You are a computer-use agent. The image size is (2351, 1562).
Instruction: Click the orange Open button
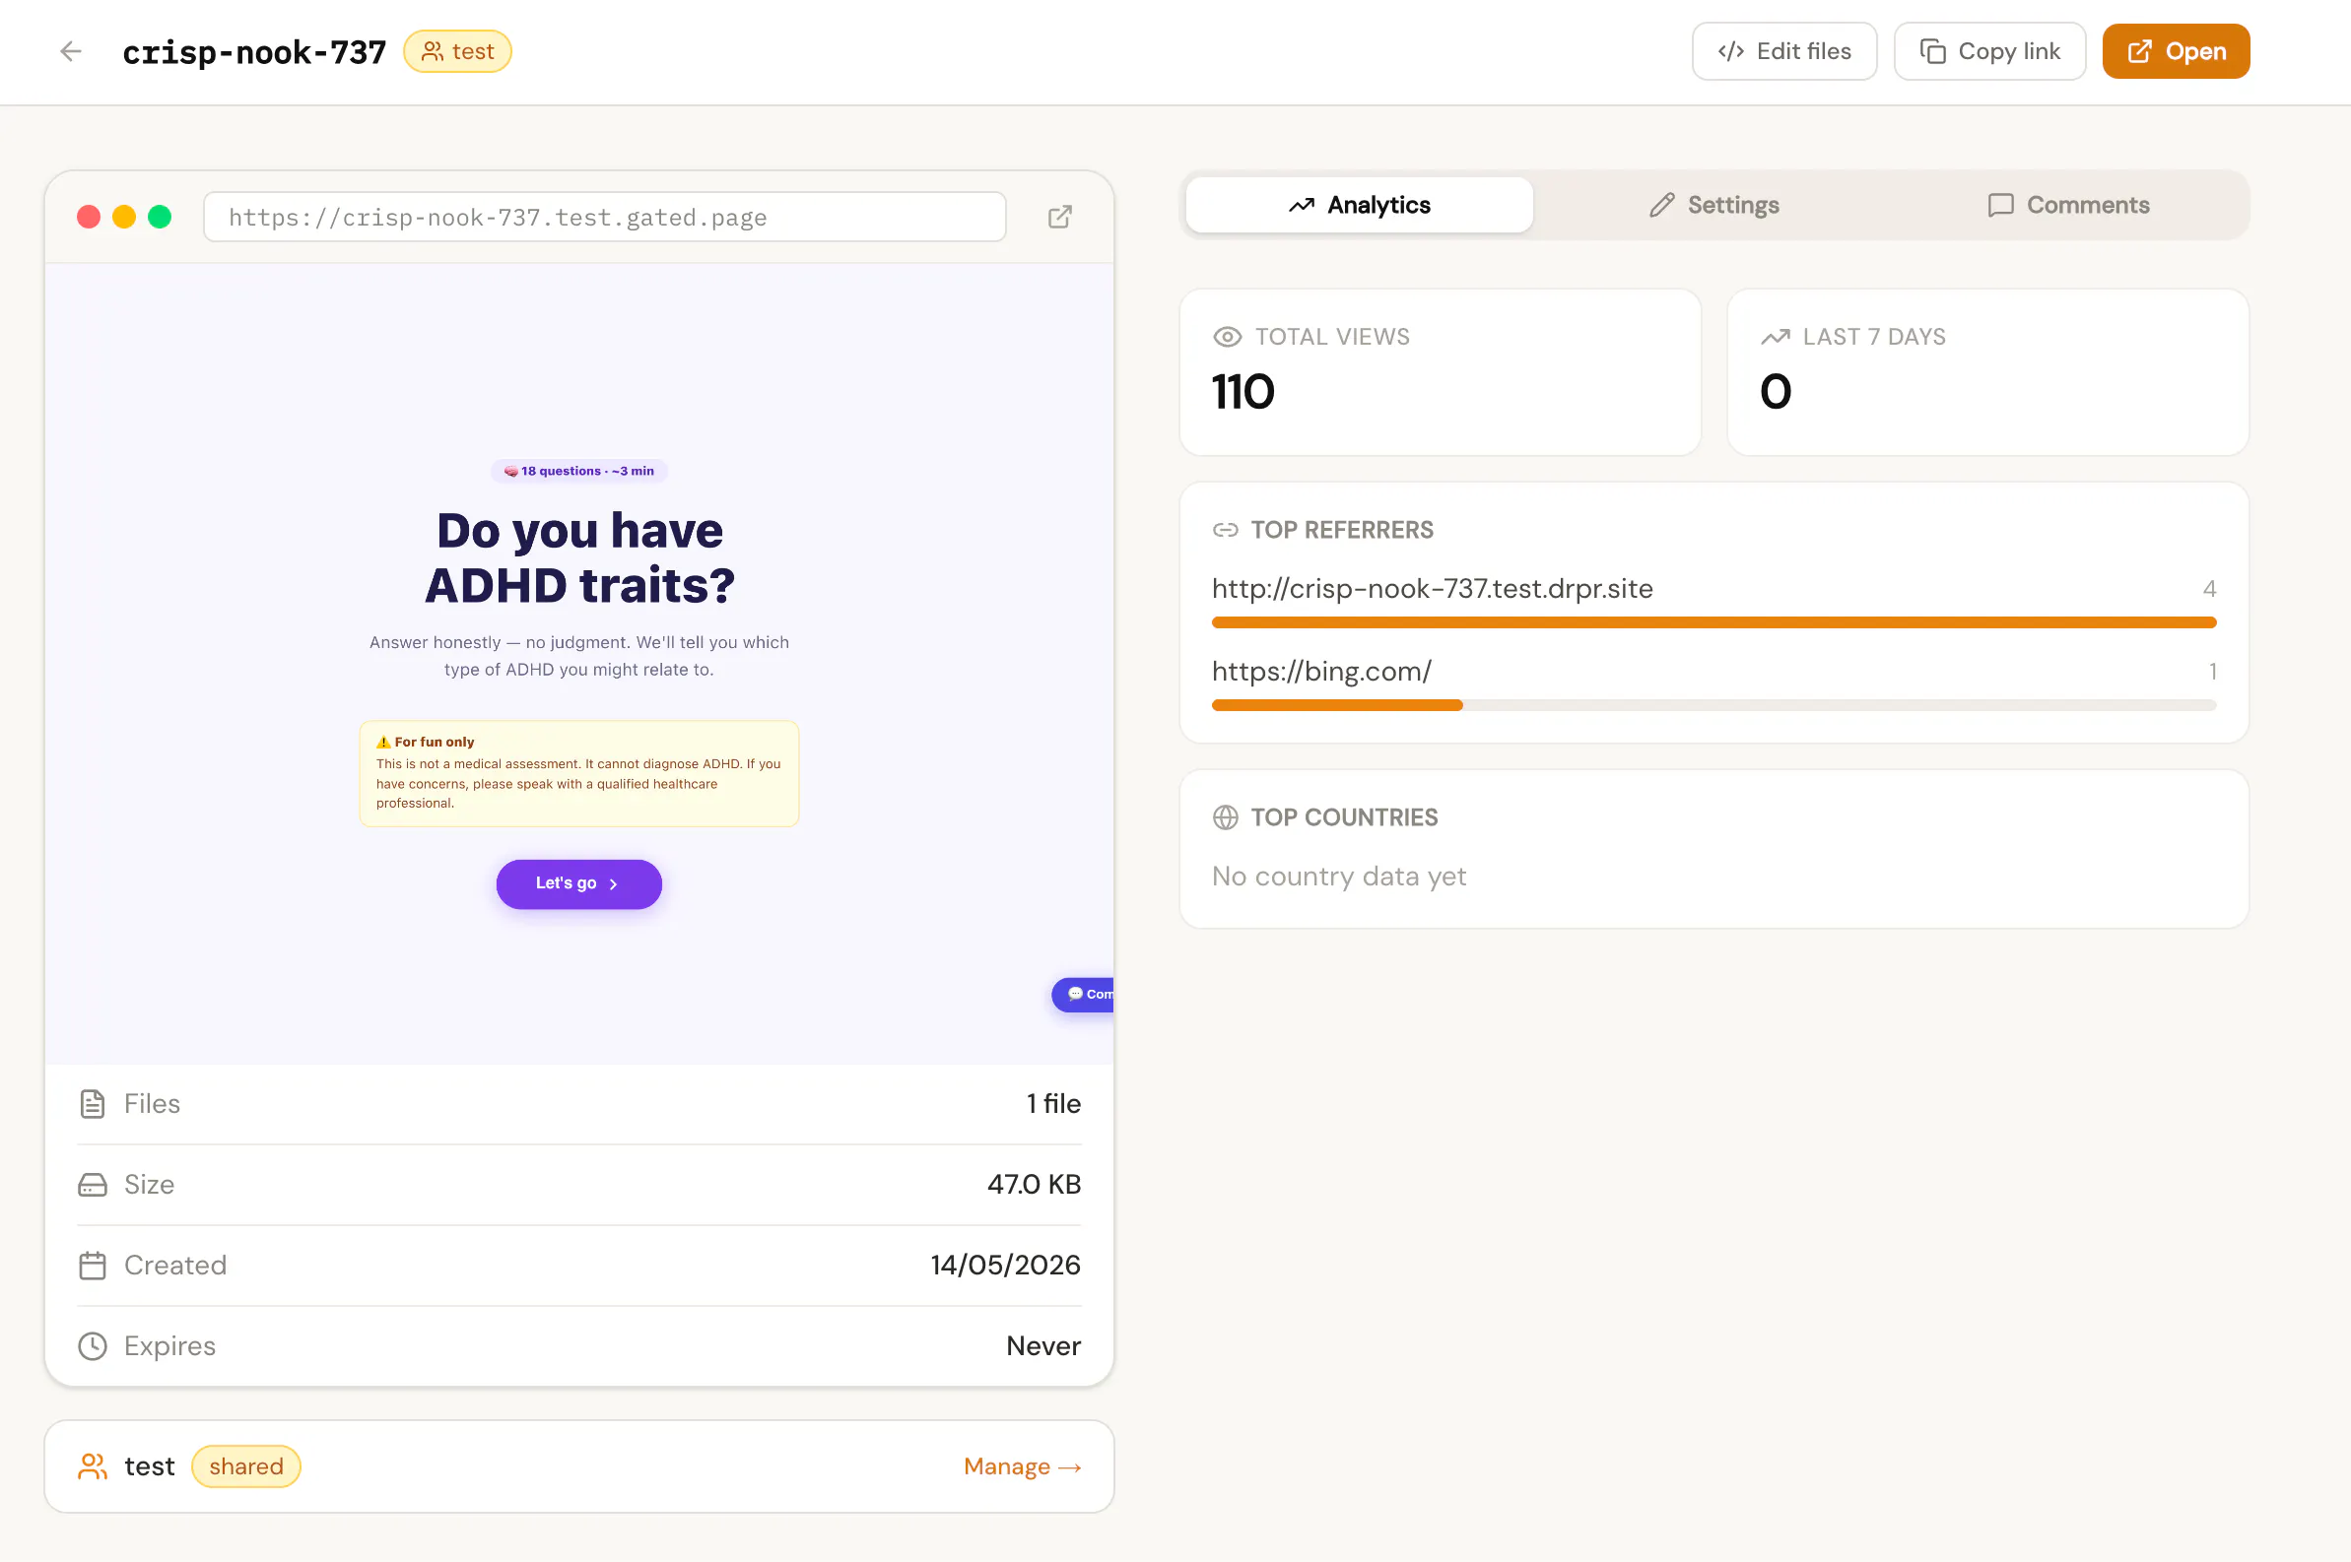coord(2176,52)
